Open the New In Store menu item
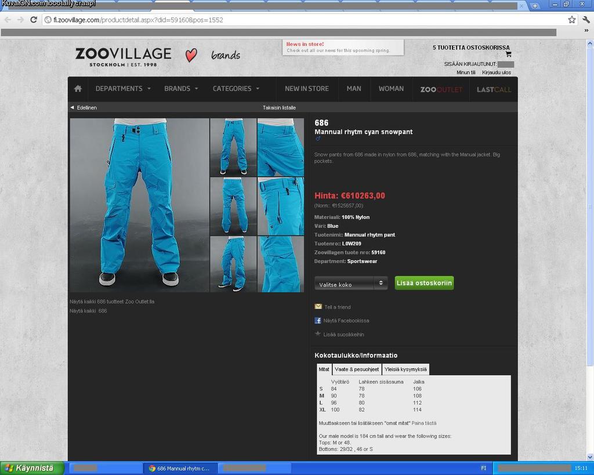This screenshot has width=594, height=475. pos(306,89)
